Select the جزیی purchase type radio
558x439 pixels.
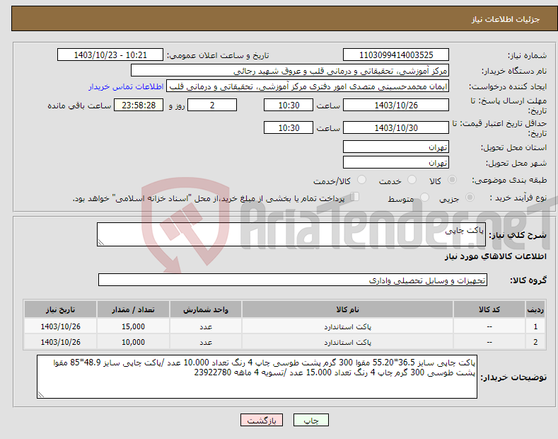[470, 198]
